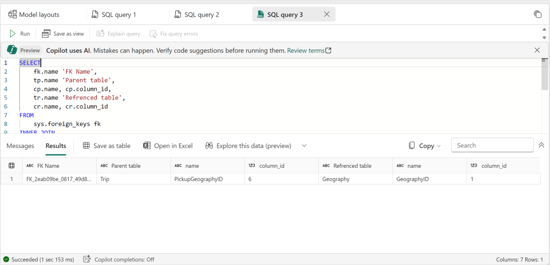Screen dimensions: 550x265
Task: Open the Explore this data dropdown chevron
Action: pyautogui.click(x=304, y=146)
